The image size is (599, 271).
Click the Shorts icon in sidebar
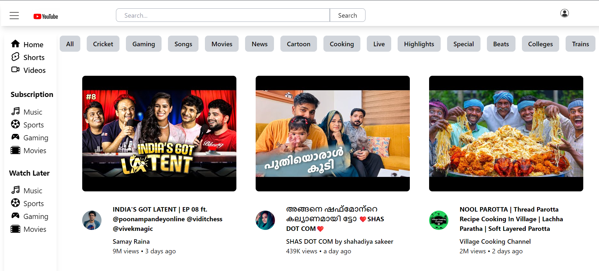[x=15, y=57]
